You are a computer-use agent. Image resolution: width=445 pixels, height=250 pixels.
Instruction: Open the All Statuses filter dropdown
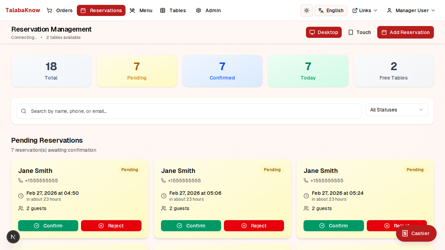click(x=397, y=110)
